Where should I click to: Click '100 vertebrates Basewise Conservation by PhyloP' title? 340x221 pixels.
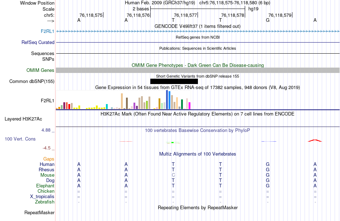coord(197,131)
